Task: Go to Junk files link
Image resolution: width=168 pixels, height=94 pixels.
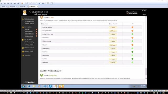Action: [x=27, y=30]
